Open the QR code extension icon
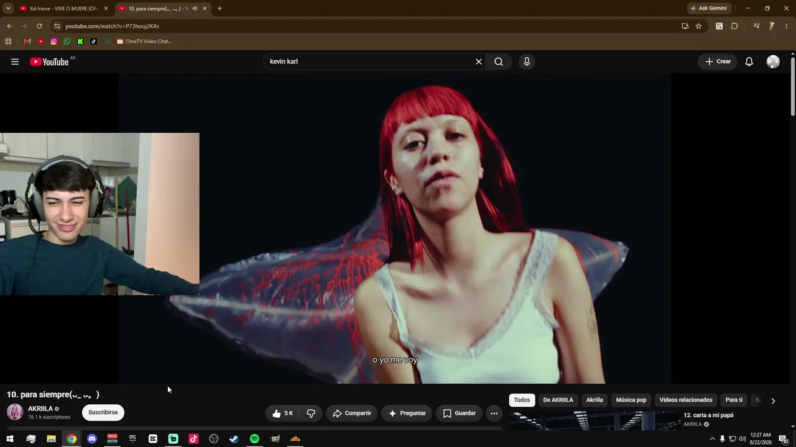 click(720, 26)
